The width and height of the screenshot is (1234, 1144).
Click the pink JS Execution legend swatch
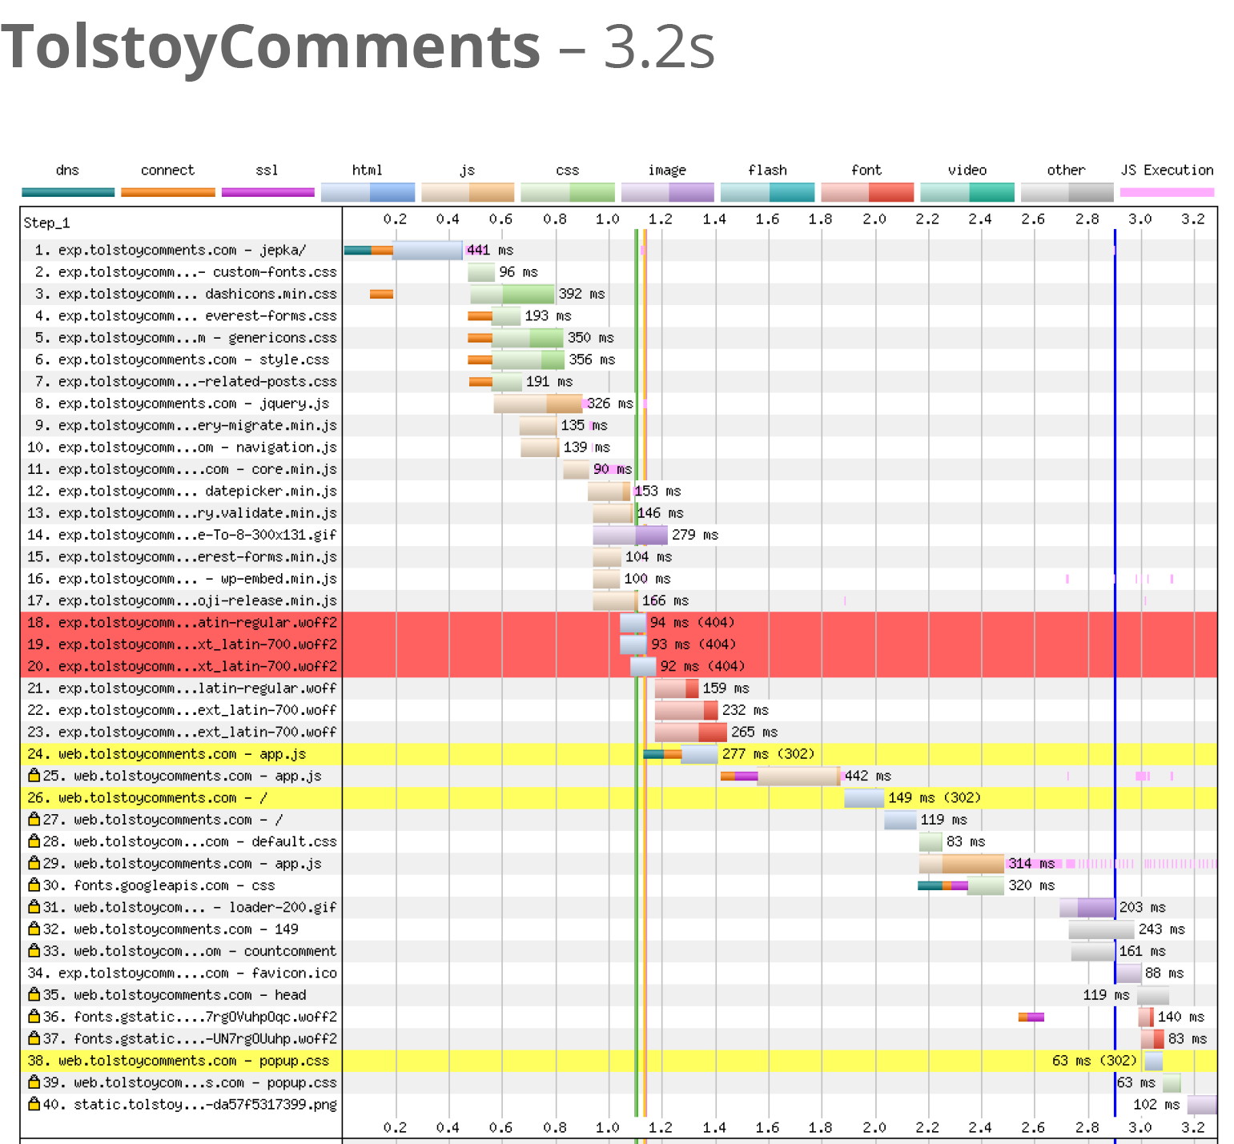[x=1167, y=192]
